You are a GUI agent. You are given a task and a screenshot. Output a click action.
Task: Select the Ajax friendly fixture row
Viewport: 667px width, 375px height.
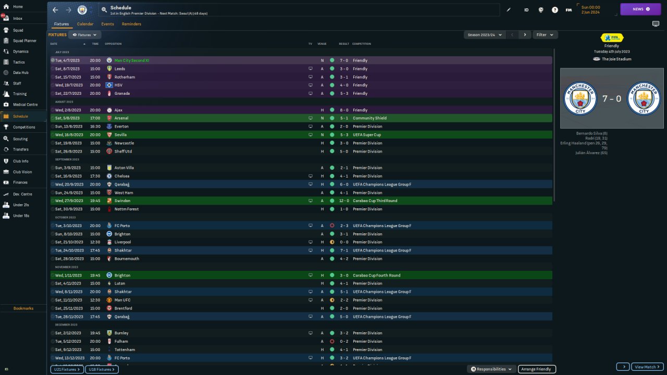coord(301,110)
